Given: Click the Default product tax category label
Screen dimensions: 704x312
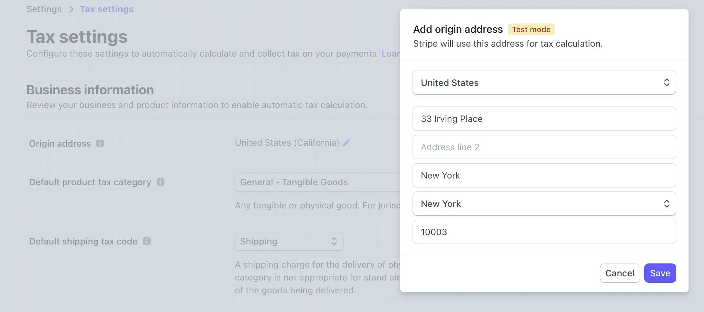Looking at the screenshot, I should click(90, 182).
